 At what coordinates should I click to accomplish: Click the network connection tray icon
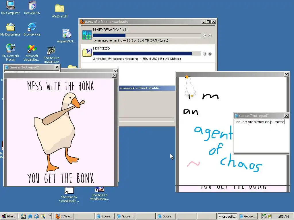pyautogui.click(x=264, y=216)
